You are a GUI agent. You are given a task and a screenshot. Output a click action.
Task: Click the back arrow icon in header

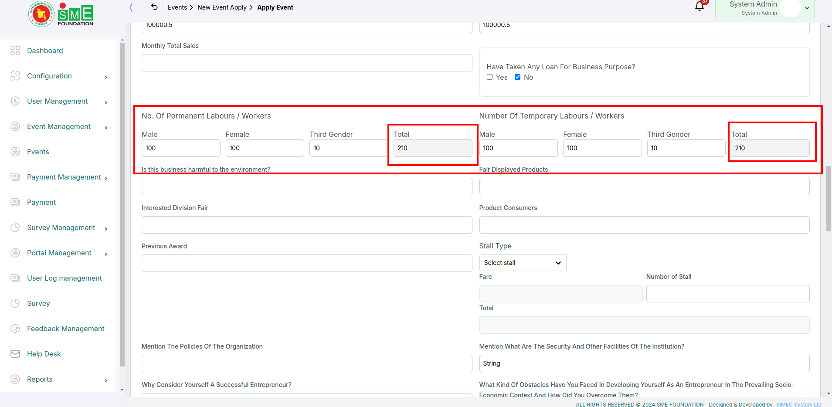pos(154,7)
